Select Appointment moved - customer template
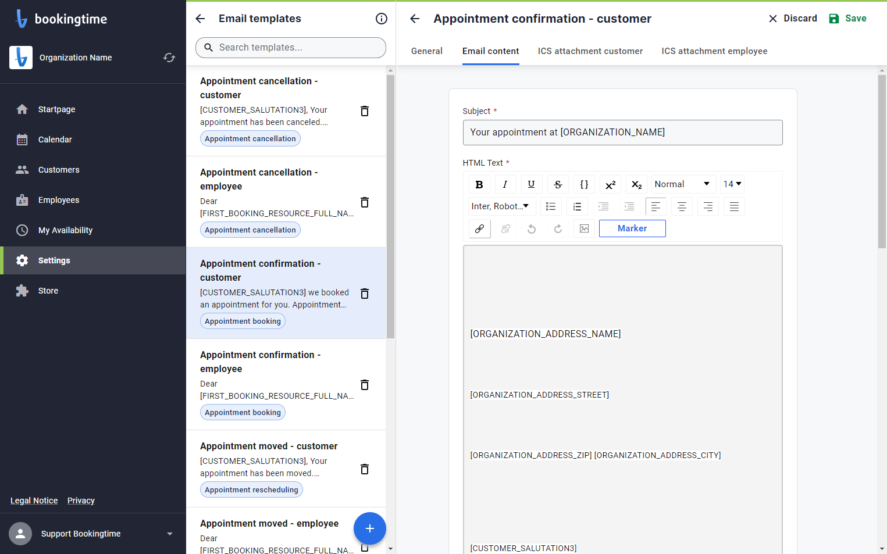This screenshot has height=554, width=887. click(286, 469)
